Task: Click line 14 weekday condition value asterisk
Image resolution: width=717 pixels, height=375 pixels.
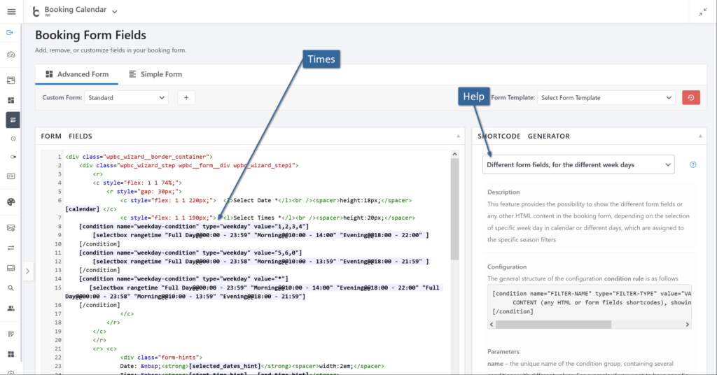Action: (x=184, y=278)
